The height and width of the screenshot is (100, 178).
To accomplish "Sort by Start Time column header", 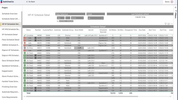I will click(152, 30).
